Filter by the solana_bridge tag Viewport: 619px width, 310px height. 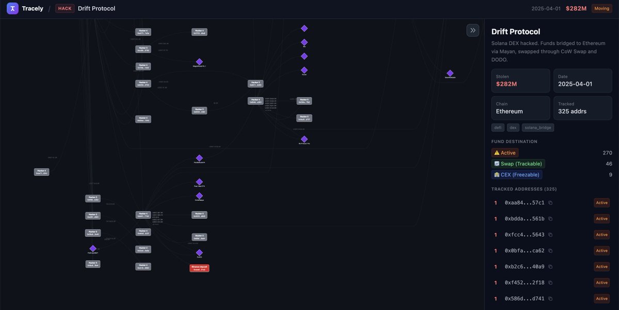click(538, 128)
